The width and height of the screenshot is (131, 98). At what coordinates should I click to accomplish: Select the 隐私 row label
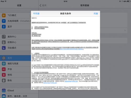(10, 80)
